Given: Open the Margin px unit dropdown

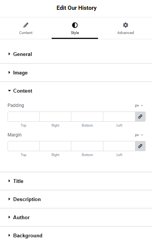Looking at the screenshot, I should click(x=139, y=135).
